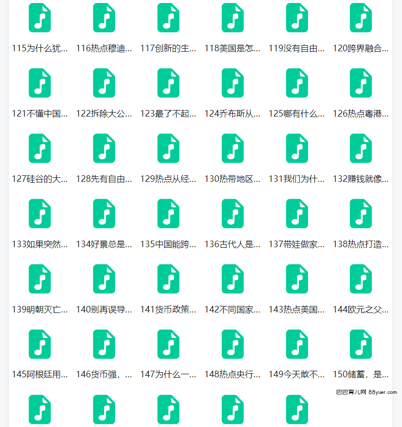This screenshot has width=402, height=427.
Task: Click the file label 120跨界融合
Action: pyautogui.click(x=361, y=49)
